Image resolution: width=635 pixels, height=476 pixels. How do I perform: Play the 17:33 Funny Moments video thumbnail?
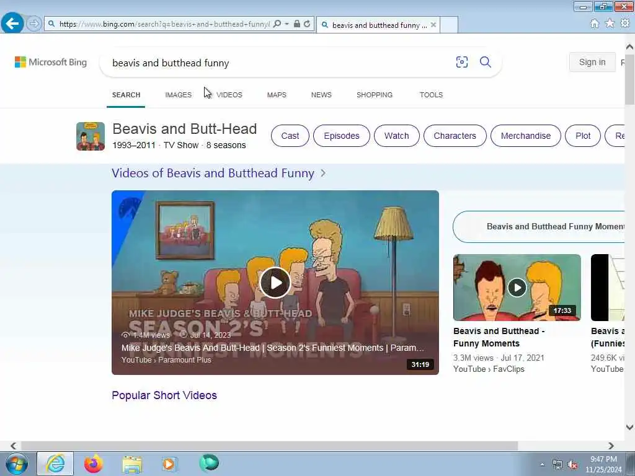click(x=517, y=288)
